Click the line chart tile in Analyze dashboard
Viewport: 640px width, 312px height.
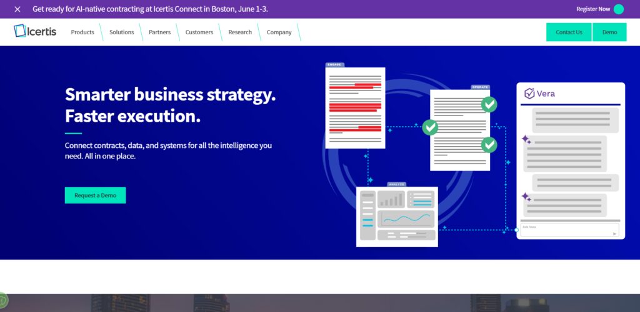[x=406, y=219]
